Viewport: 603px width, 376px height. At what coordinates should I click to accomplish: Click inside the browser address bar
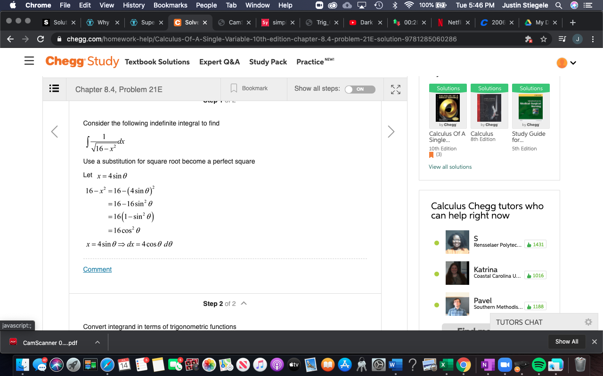[x=283, y=39]
